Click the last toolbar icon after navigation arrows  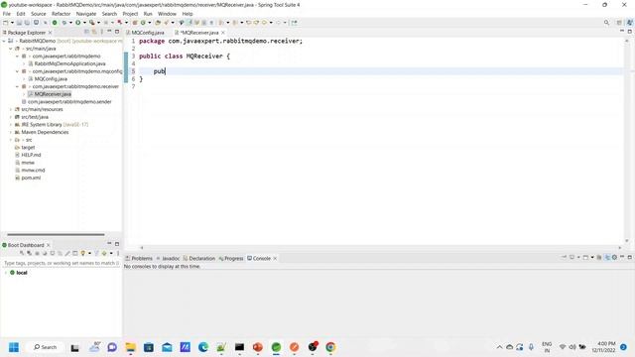[x=295, y=23]
